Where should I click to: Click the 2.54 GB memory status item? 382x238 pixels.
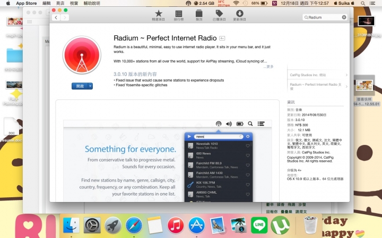[x=204, y=3]
